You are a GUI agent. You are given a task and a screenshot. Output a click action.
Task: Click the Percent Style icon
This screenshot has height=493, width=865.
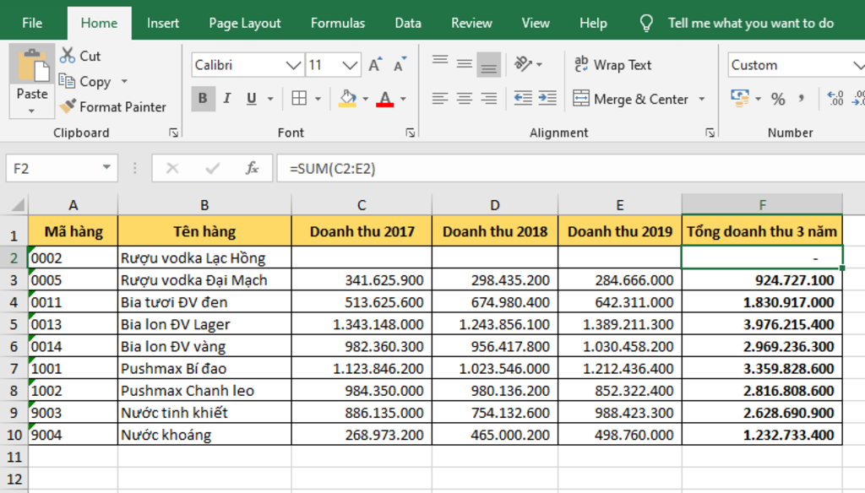pos(778,99)
